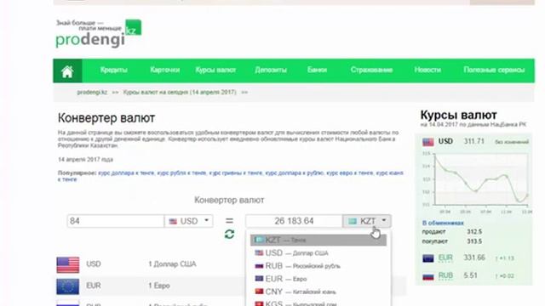Click the Курсы валют sidebar heading

point(458,115)
